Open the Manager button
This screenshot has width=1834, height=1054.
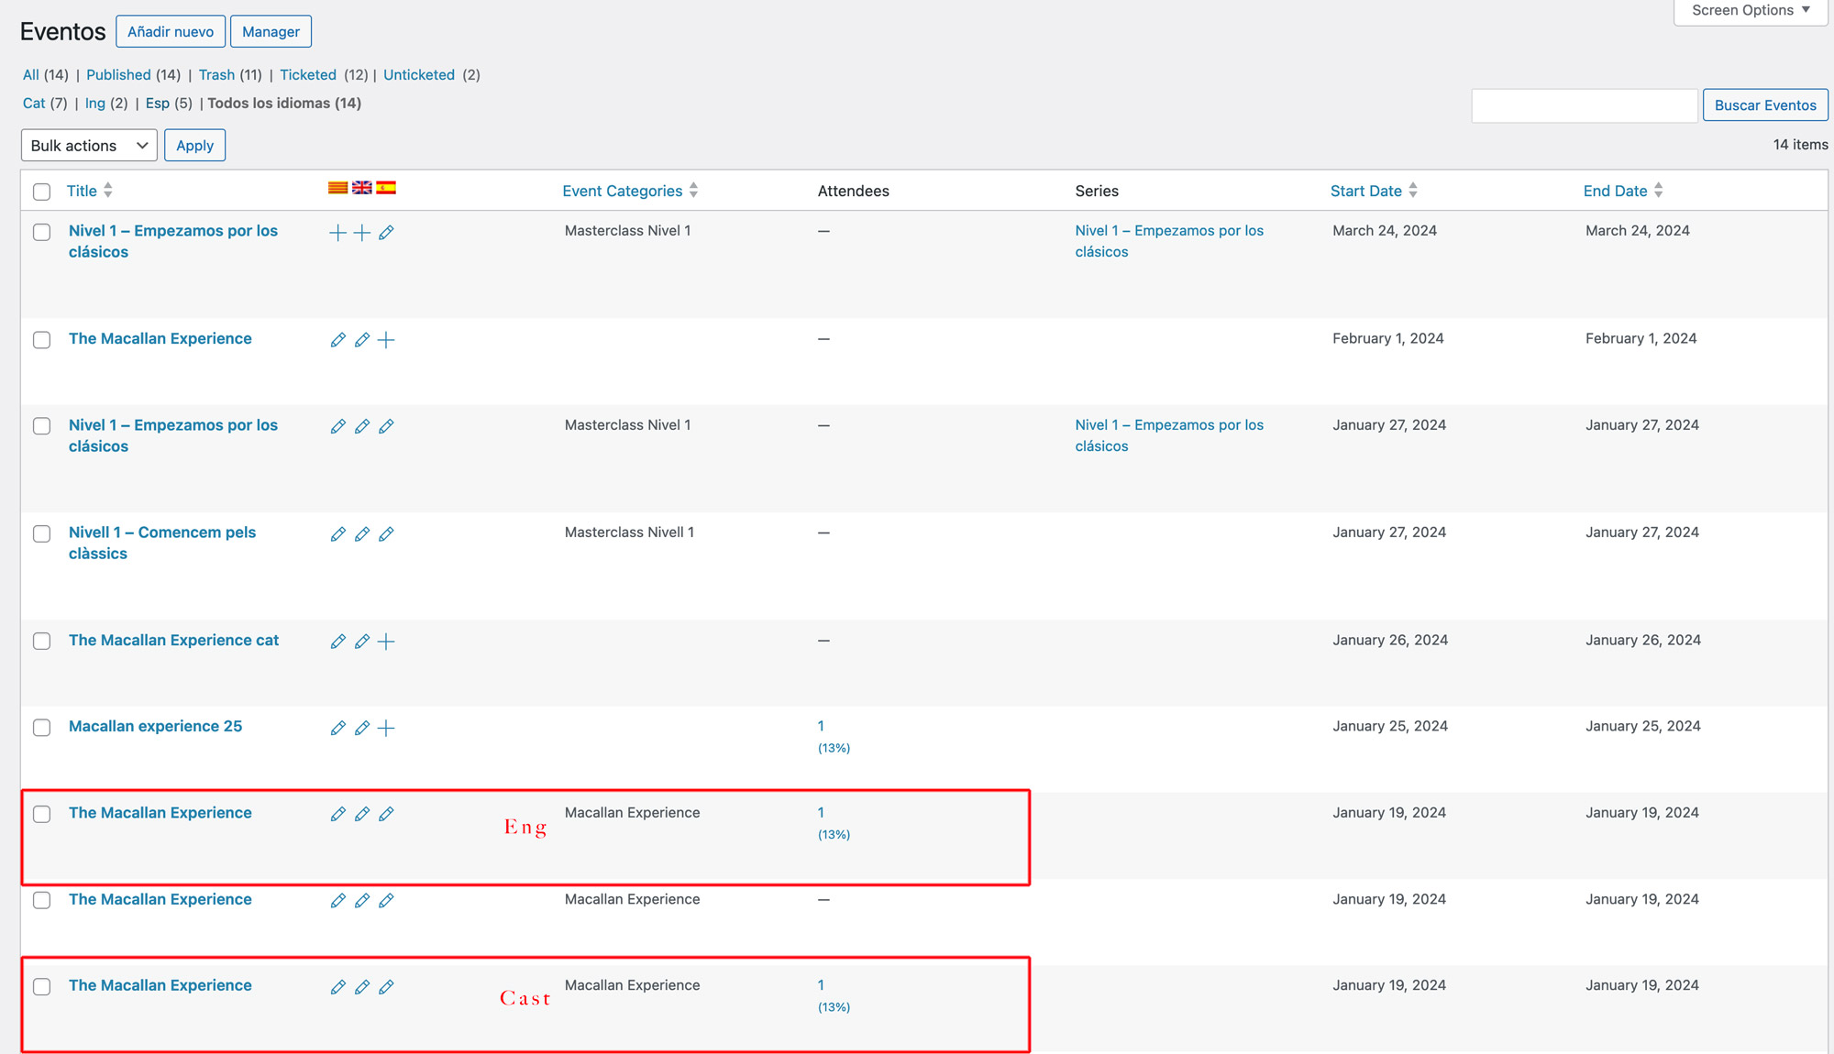pyautogui.click(x=271, y=31)
